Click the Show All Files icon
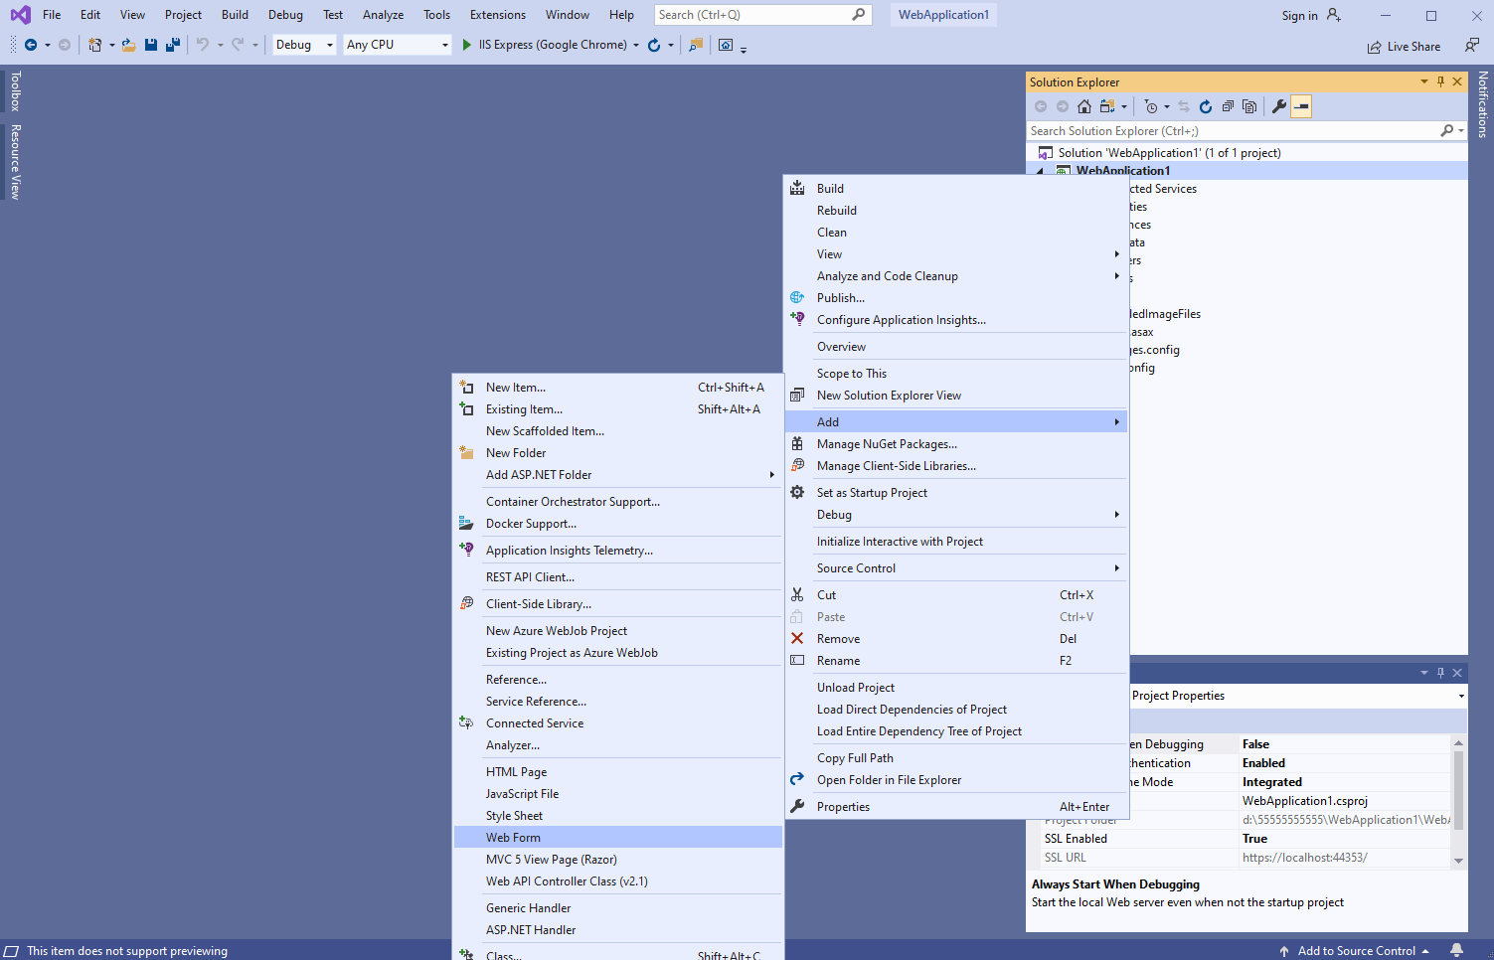 point(1249,106)
